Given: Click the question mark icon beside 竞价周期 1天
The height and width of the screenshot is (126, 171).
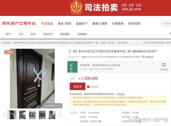Looking at the screenshot, I should 137,117.
